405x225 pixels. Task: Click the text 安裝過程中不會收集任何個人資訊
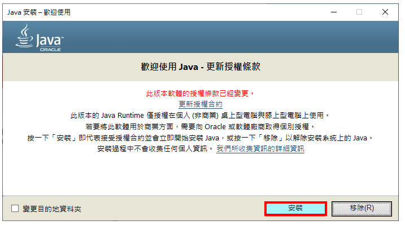click(155, 149)
